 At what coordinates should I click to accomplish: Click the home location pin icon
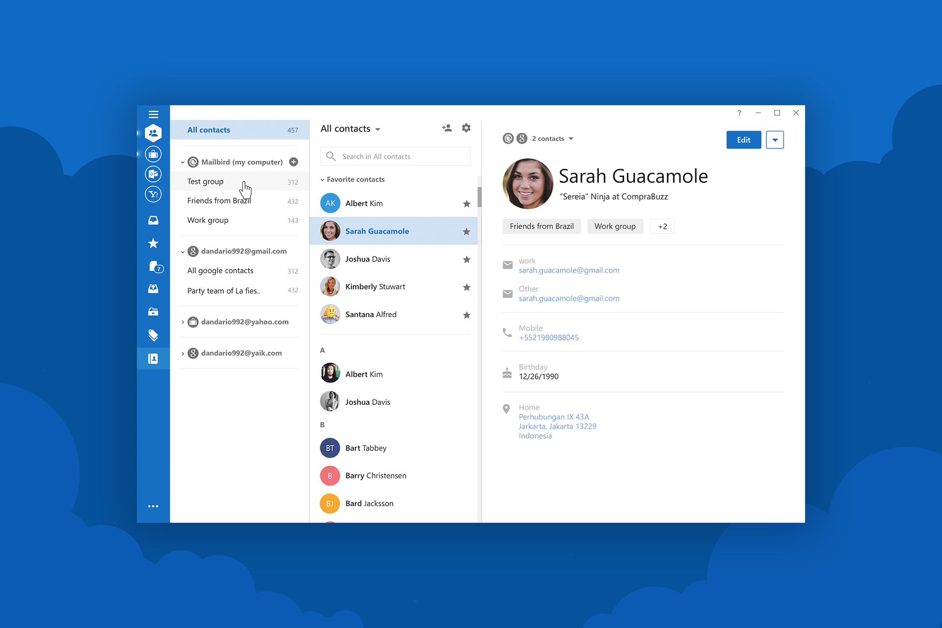point(506,409)
